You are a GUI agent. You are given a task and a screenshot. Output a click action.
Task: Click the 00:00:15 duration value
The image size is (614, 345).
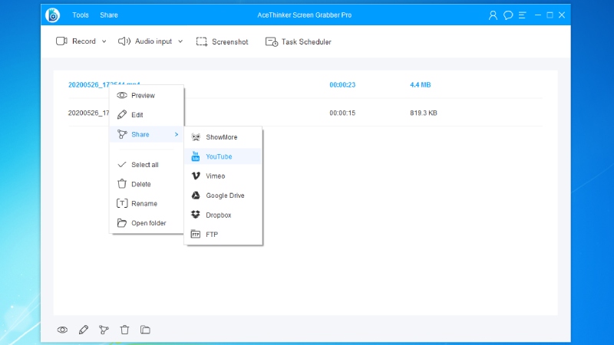pyautogui.click(x=342, y=113)
